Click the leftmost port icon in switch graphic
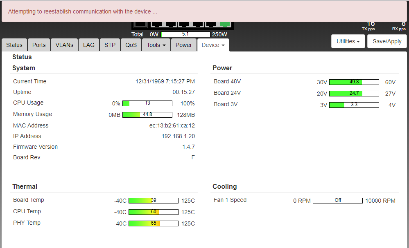This screenshot has height=248, width=409. (x=140, y=25)
